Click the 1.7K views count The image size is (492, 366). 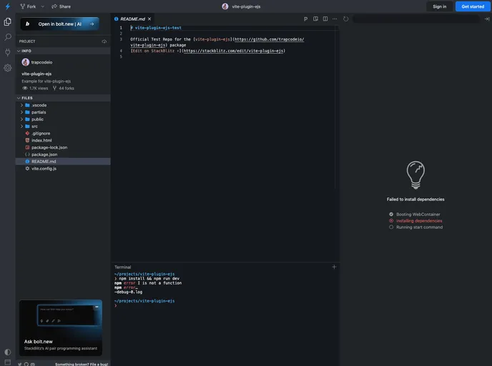[x=35, y=88]
